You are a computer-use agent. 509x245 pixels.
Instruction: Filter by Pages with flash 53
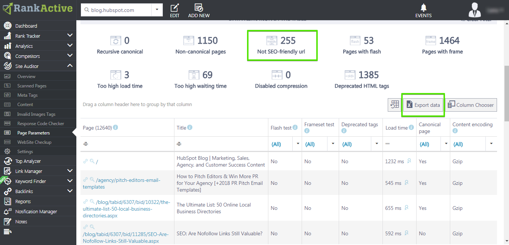tap(362, 45)
